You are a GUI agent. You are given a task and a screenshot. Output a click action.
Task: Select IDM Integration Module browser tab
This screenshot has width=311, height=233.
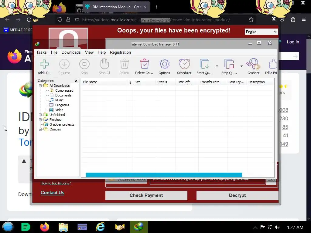[116, 7]
